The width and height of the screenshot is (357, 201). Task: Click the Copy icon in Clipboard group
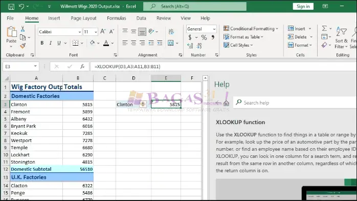[23, 37]
